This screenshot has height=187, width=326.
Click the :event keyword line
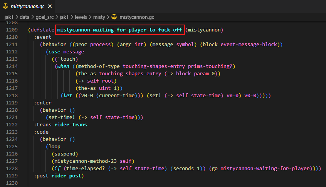click(x=43, y=37)
